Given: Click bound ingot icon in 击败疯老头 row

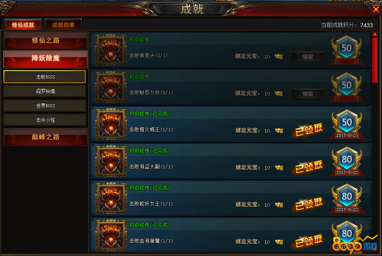Looking at the screenshot, I should (x=279, y=56).
